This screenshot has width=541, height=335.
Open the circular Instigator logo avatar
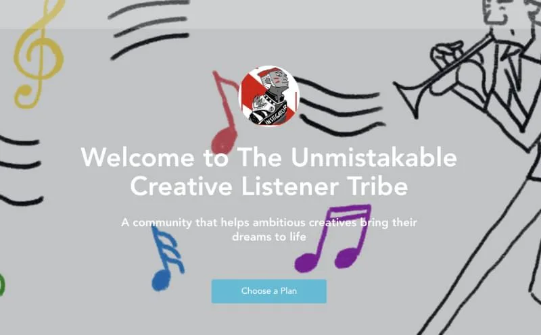tap(268, 96)
